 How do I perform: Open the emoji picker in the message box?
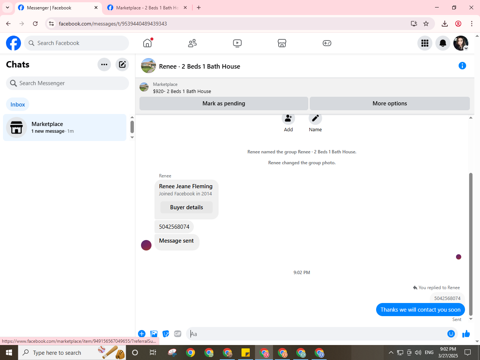point(451,334)
